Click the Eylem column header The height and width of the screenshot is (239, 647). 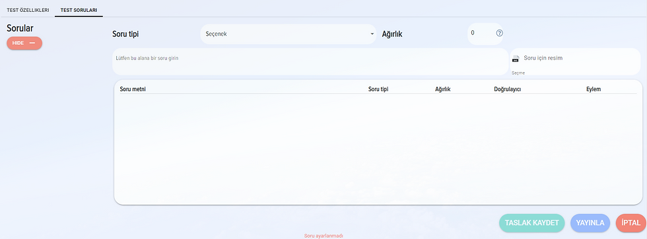(594, 89)
